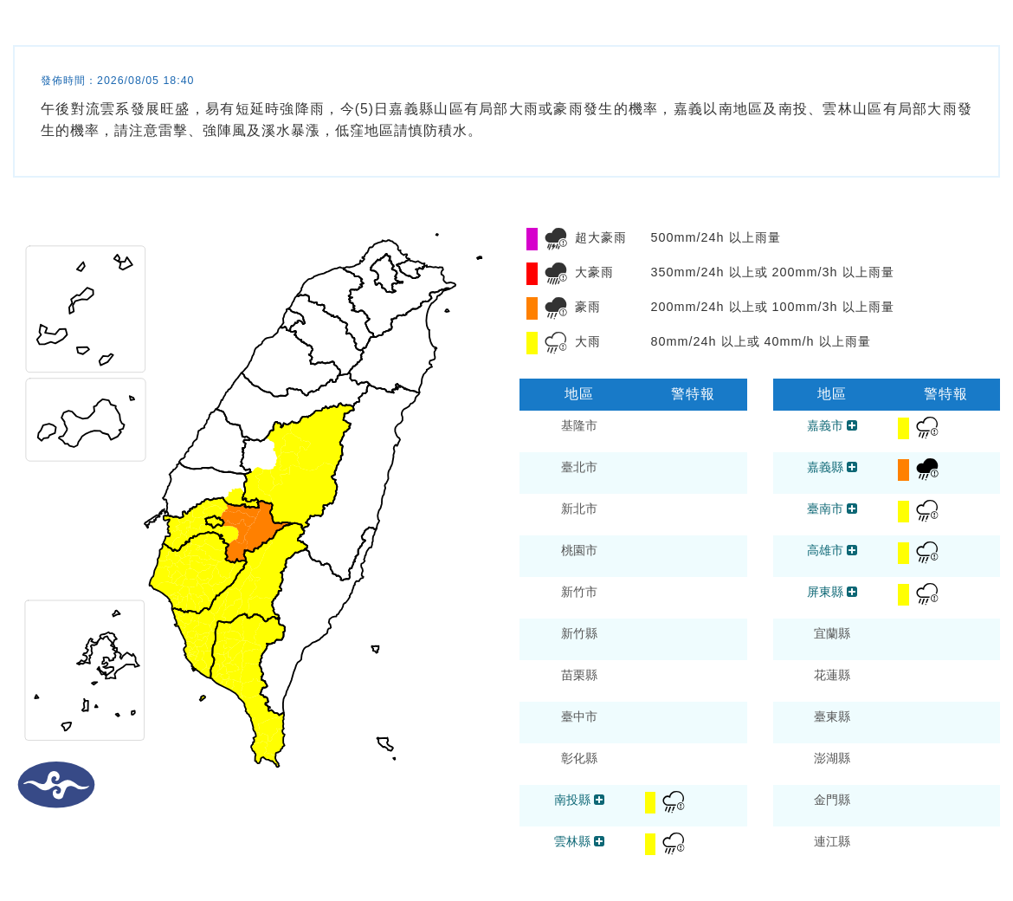Click the 大雨 rain cloud legend icon

click(x=556, y=342)
